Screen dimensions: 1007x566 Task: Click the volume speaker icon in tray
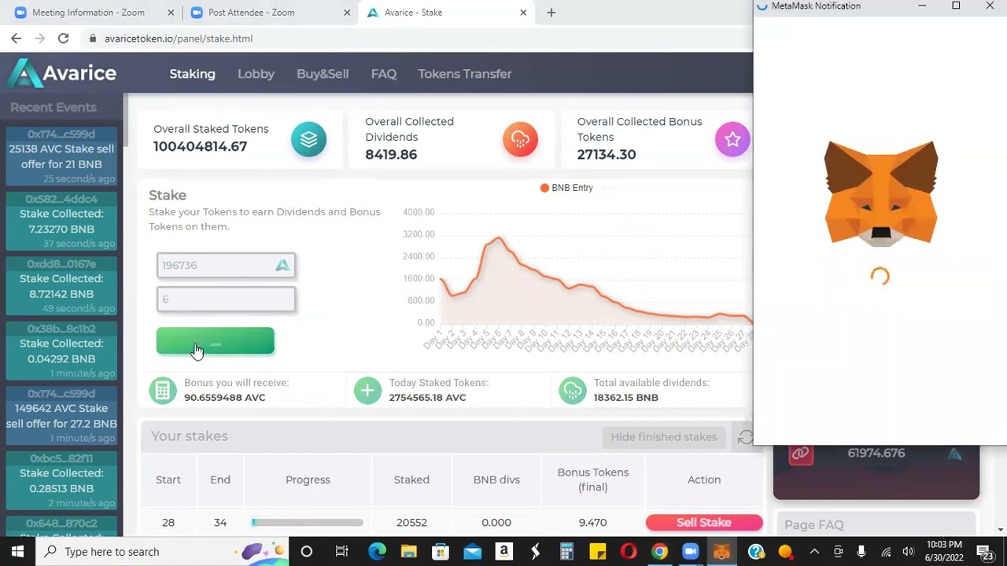click(908, 551)
